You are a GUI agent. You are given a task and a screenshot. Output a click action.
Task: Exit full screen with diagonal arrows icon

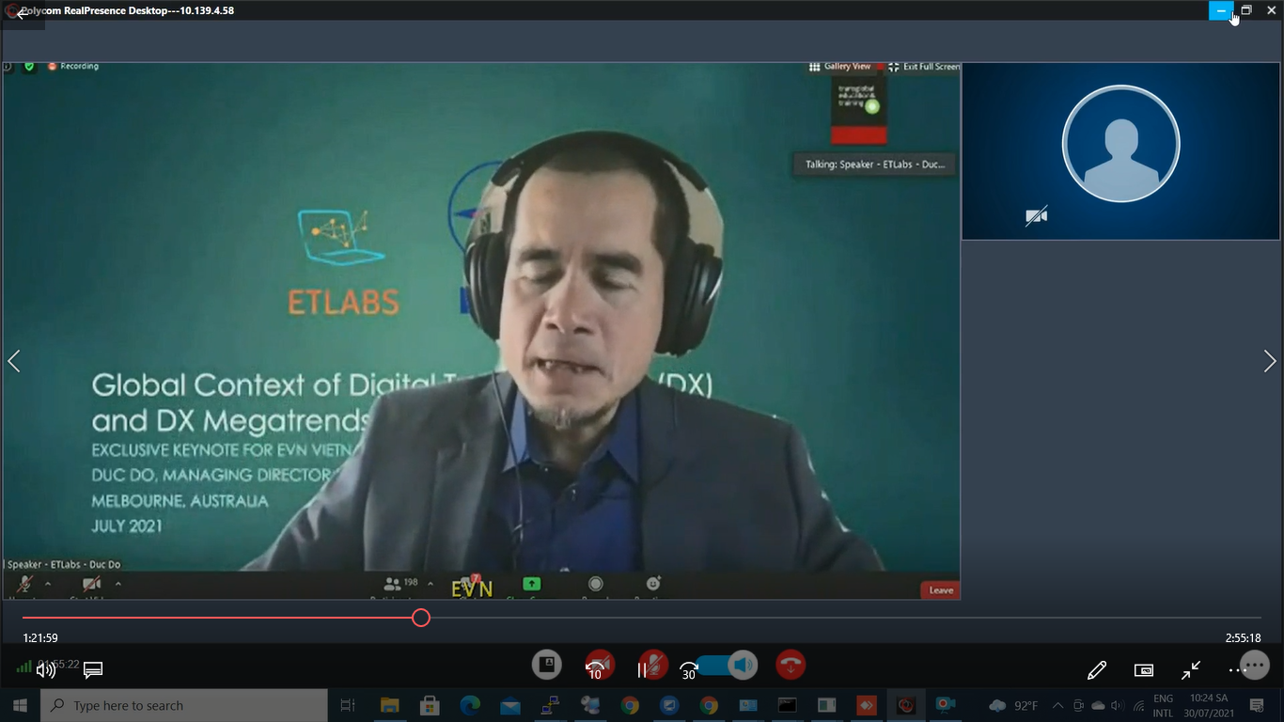pos(1191,670)
